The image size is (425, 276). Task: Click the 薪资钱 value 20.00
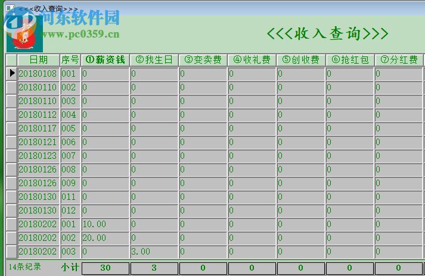[105, 237]
